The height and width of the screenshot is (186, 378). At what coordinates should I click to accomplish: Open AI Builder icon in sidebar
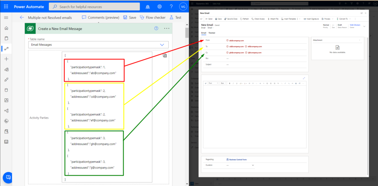point(6,111)
